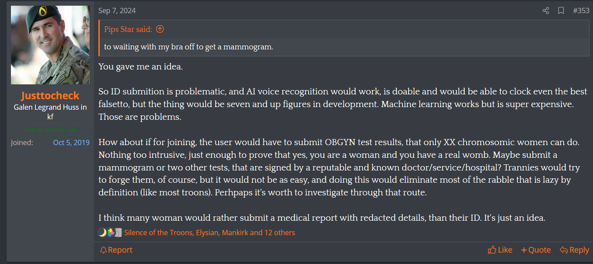The width and height of the screenshot is (593, 264).
Task: Click the colorful puzzle piece reaction icon
Action: (110, 233)
